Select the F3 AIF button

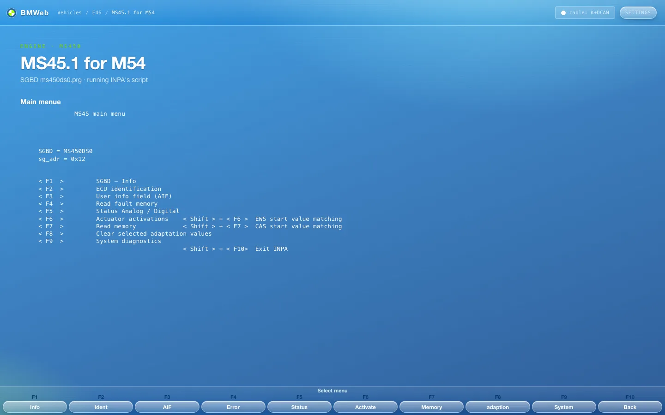coord(167,407)
